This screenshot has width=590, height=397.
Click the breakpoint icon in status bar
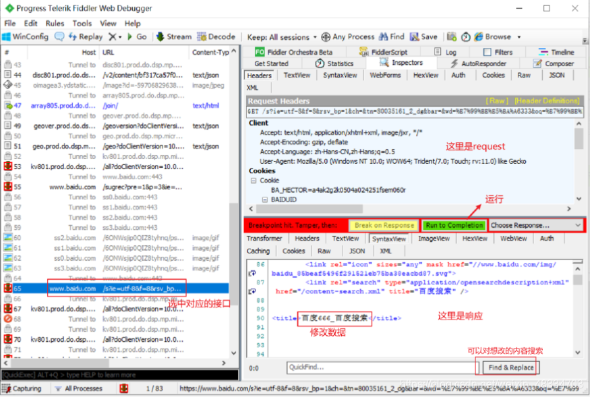coord(124,388)
